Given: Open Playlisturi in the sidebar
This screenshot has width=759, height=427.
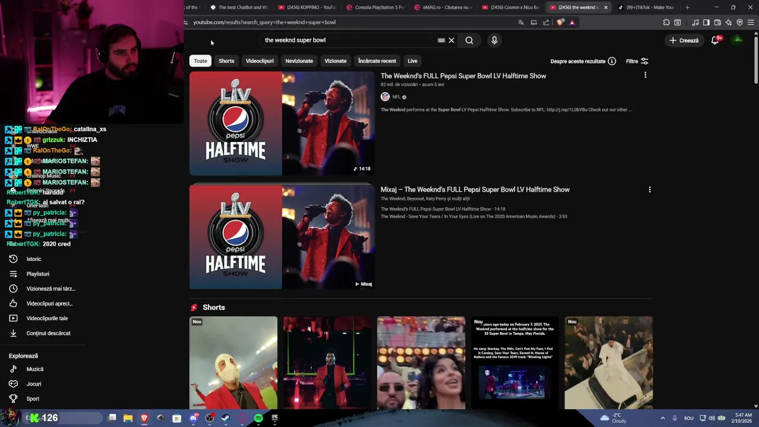Looking at the screenshot, I should [38, 274].
